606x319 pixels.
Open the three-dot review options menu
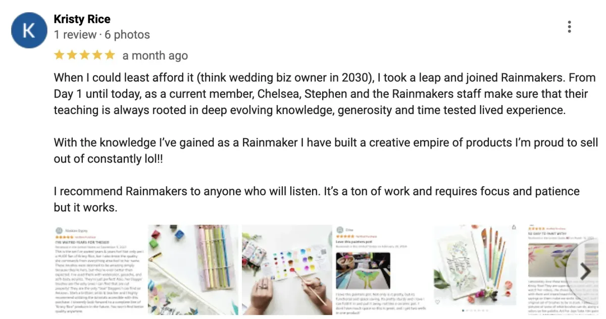pyautogui.click(x=569, y=27)
